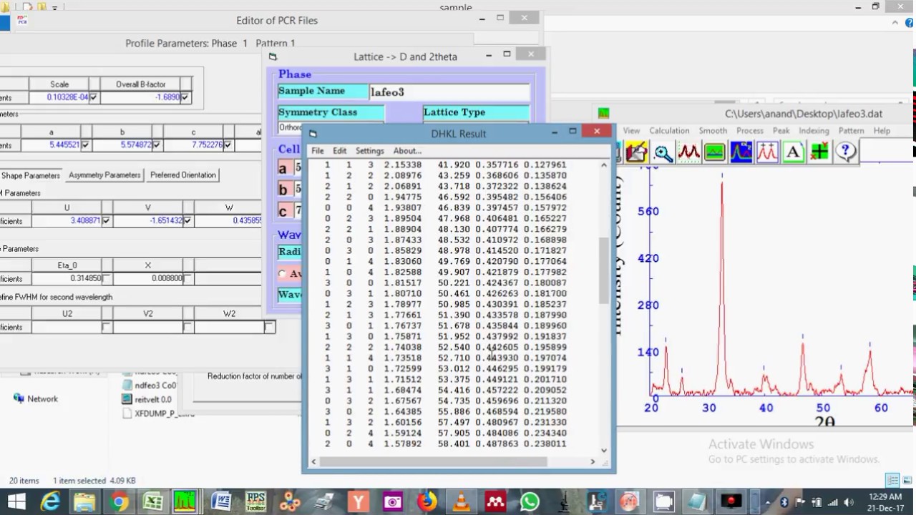Switch to Preferred Orientation tab
This screenshot has height=515, width=916.
click(x=183, y=175)
